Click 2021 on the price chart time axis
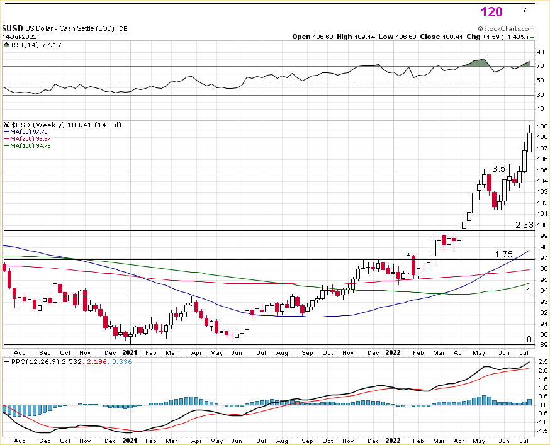Image resolution: width=550 pixels, height=445 pixels. (130, 352)
